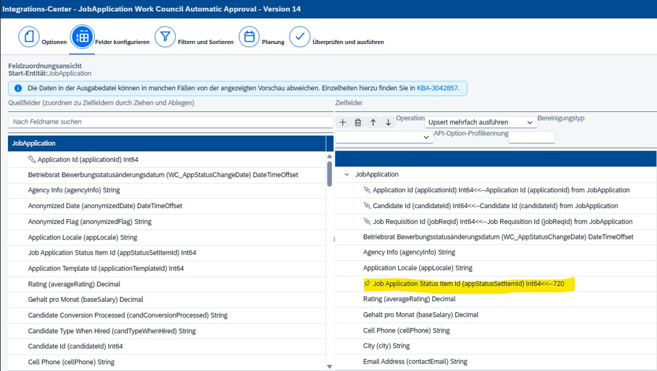
Task: Open the Bereinigungstyp dropdown
Action: click(x=384, y=138)
